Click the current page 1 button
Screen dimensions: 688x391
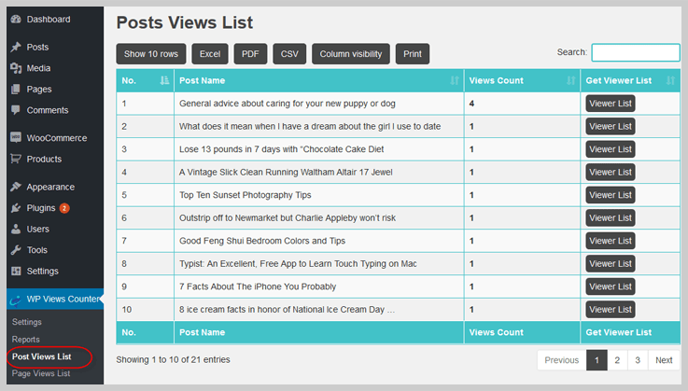pos(597,360)
